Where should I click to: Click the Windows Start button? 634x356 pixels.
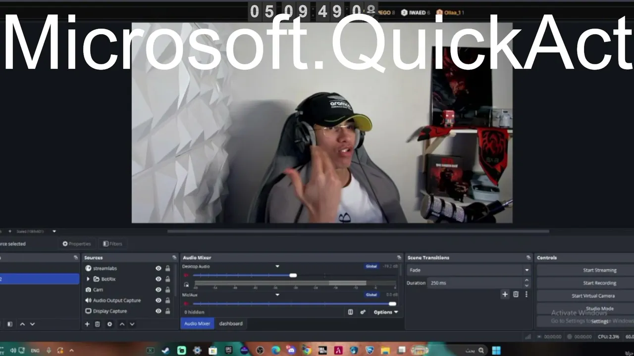pos(496,351)
